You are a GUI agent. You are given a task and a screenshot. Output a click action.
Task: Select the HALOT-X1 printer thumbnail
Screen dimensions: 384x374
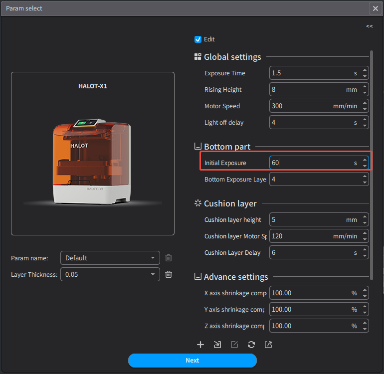point(93,154)
